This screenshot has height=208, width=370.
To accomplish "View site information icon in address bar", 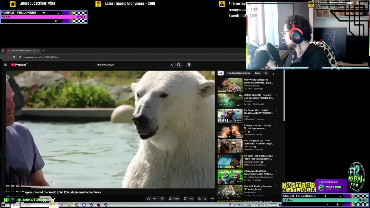I will (x=20, y=57).
